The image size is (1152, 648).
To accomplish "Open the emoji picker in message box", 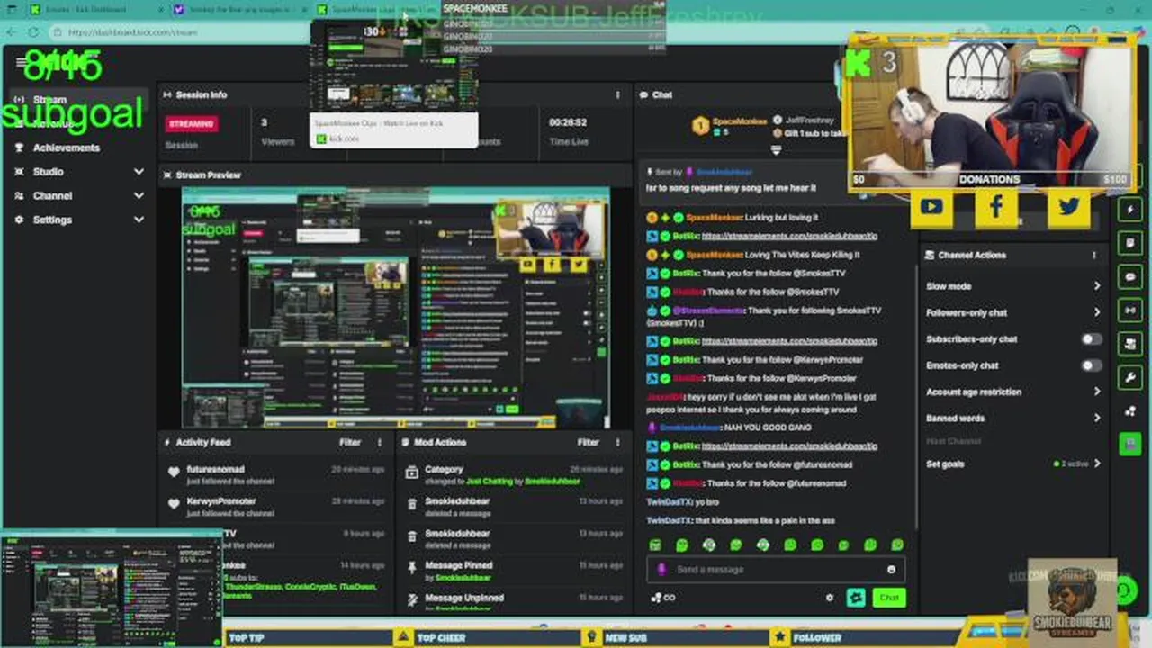I will pos(891,569).
